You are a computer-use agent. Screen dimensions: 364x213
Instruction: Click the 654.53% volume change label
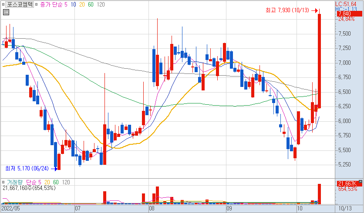tap(347, 189)
